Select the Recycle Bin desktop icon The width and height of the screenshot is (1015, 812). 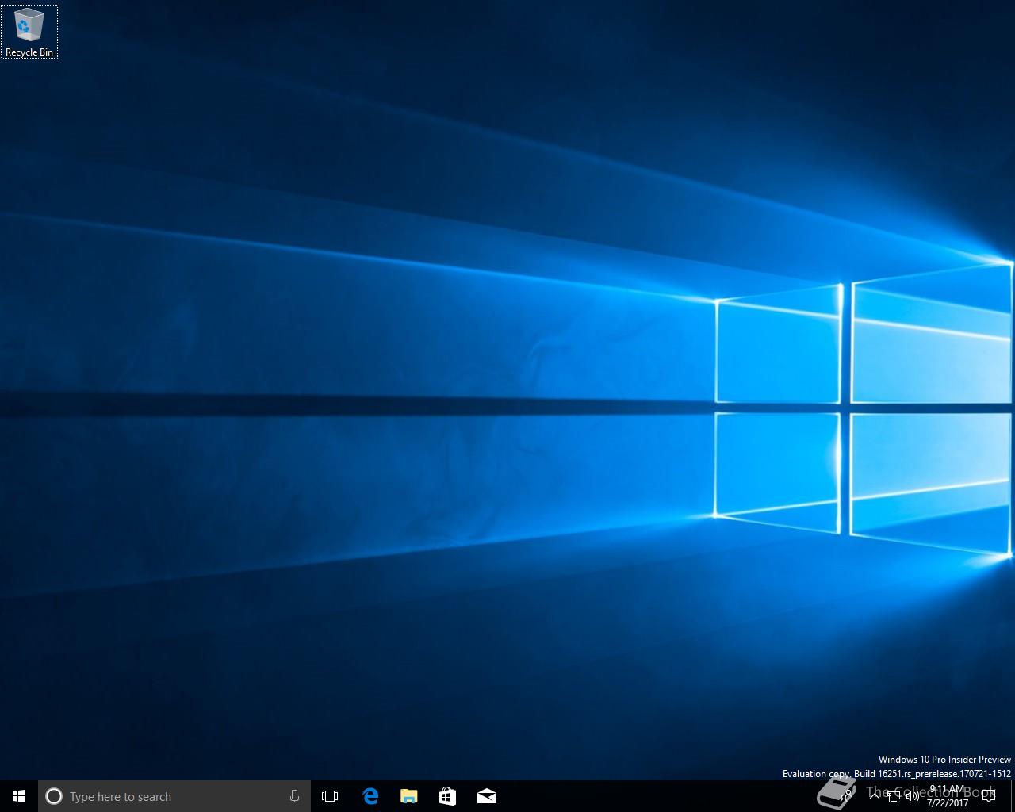coord(29,32)
